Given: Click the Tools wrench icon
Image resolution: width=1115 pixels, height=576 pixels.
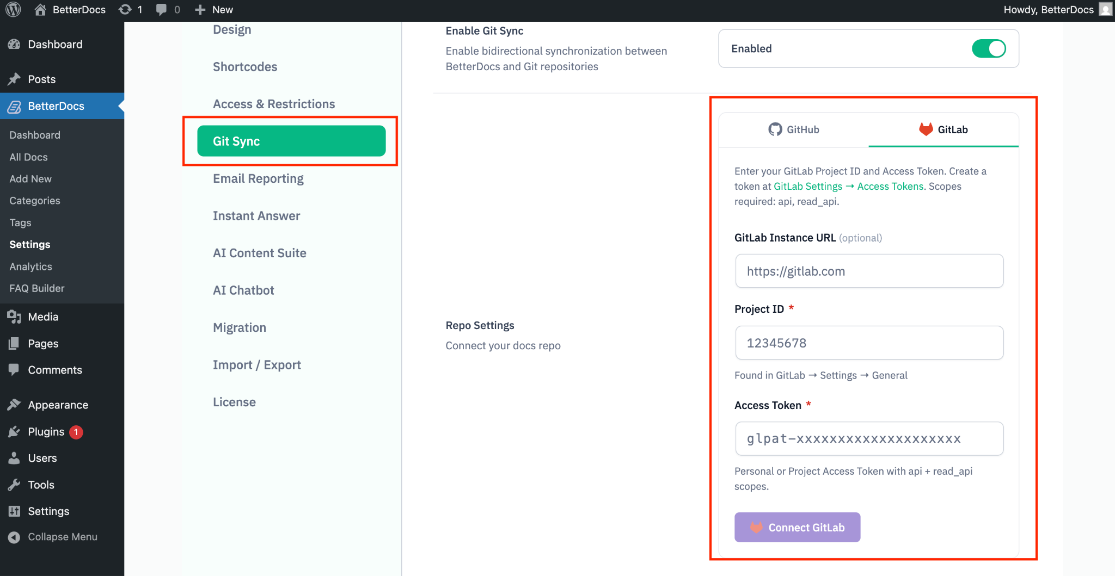Looking at the screenshot, I should (14, 485).
